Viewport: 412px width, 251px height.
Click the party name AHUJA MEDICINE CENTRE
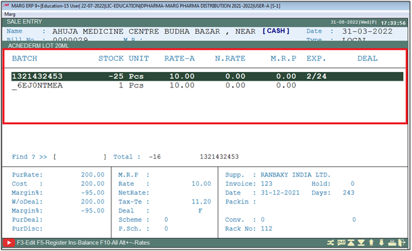point(105,31)
